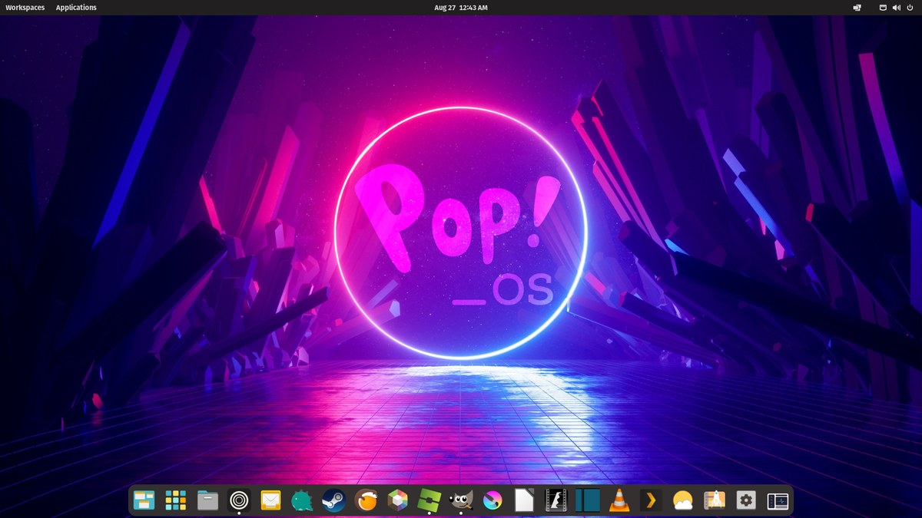This screenshot has width=922, height=518.
Task: Open the application grid launcher in dock
Action: point(176,501)
